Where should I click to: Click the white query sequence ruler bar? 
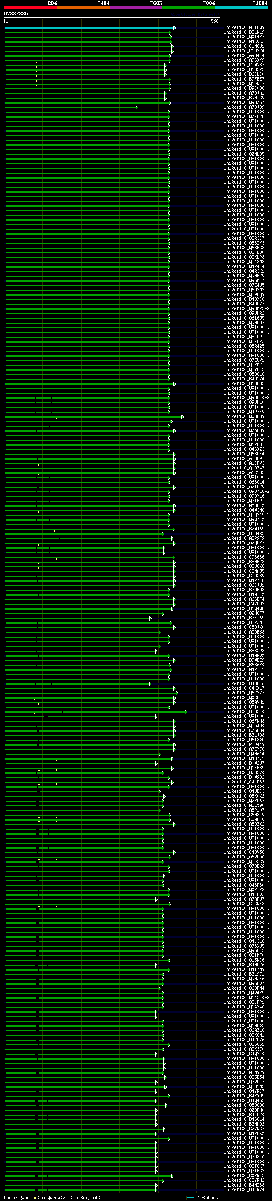point(112,18)
